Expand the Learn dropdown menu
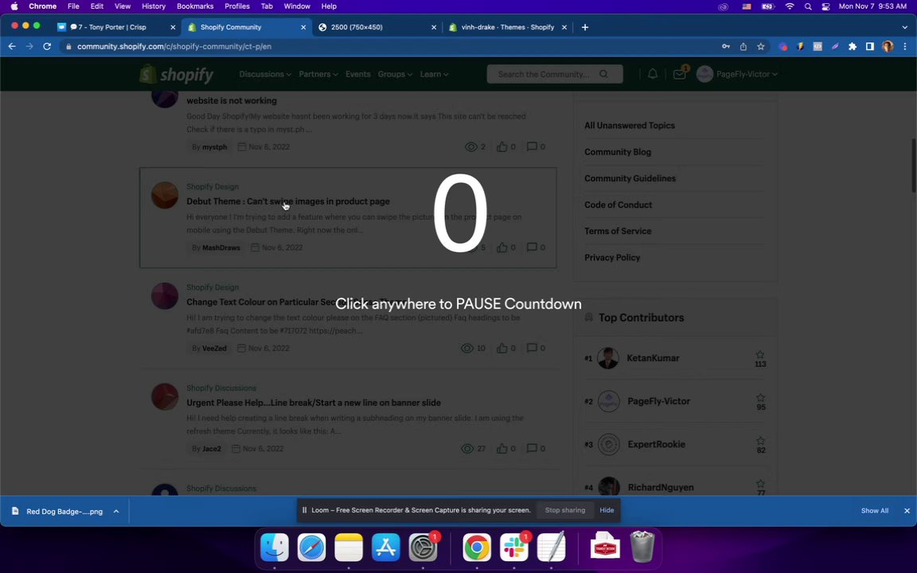 click(434, 74)
